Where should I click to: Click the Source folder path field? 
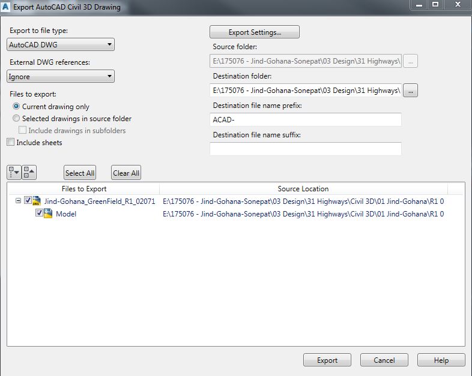[x=306, y=61]
